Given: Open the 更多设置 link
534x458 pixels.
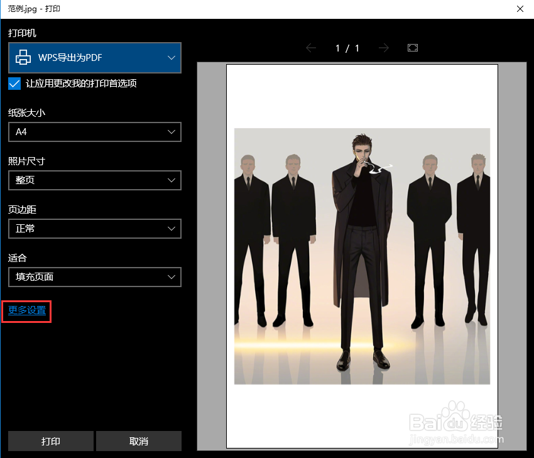Looking at the screenshot, I should (27, 310).
